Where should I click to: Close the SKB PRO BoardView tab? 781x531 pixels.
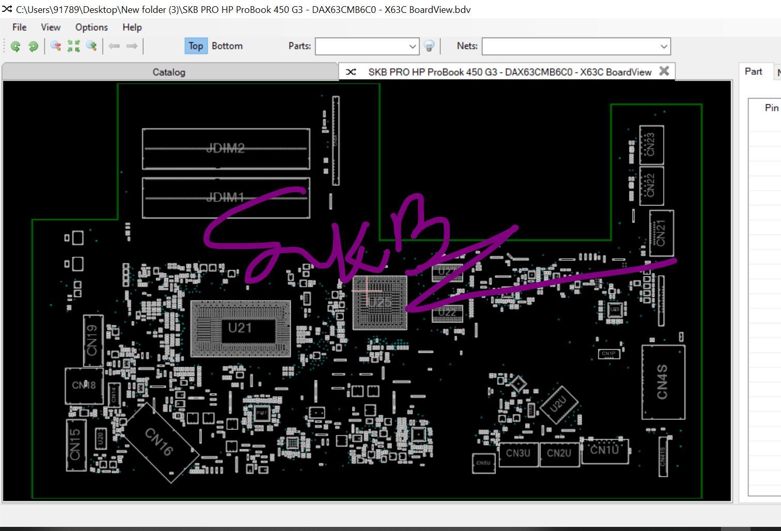[664, 71]
